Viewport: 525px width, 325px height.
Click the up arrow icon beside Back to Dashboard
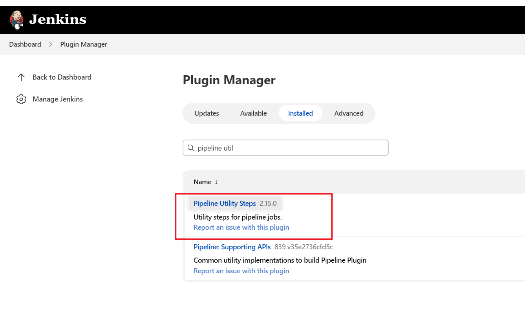click(x=21, y=77)
